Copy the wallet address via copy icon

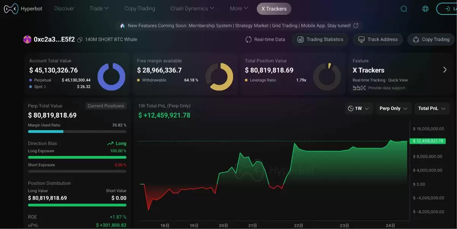[79, 39]
